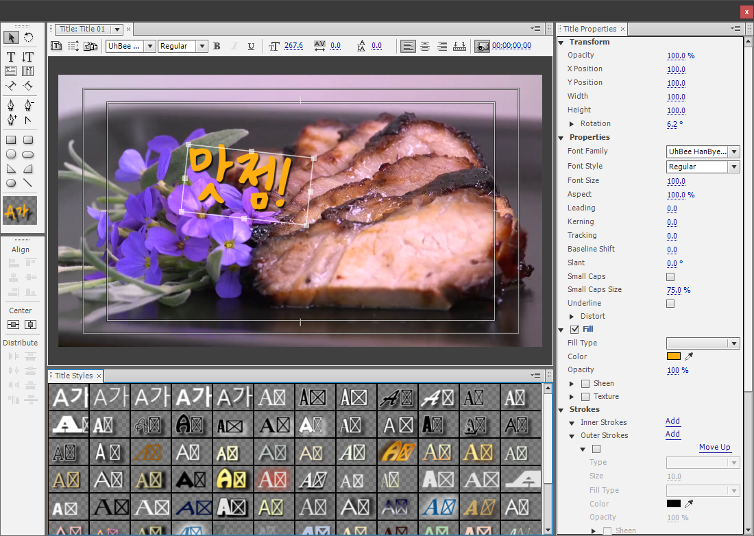Collapse the Strokes section
The width and height of the screenshot is (754, 536).
[x=561, y=410]
